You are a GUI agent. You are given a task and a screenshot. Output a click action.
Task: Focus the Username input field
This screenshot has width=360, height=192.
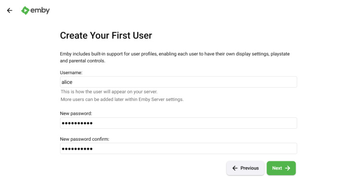click(x=178, y=82)
